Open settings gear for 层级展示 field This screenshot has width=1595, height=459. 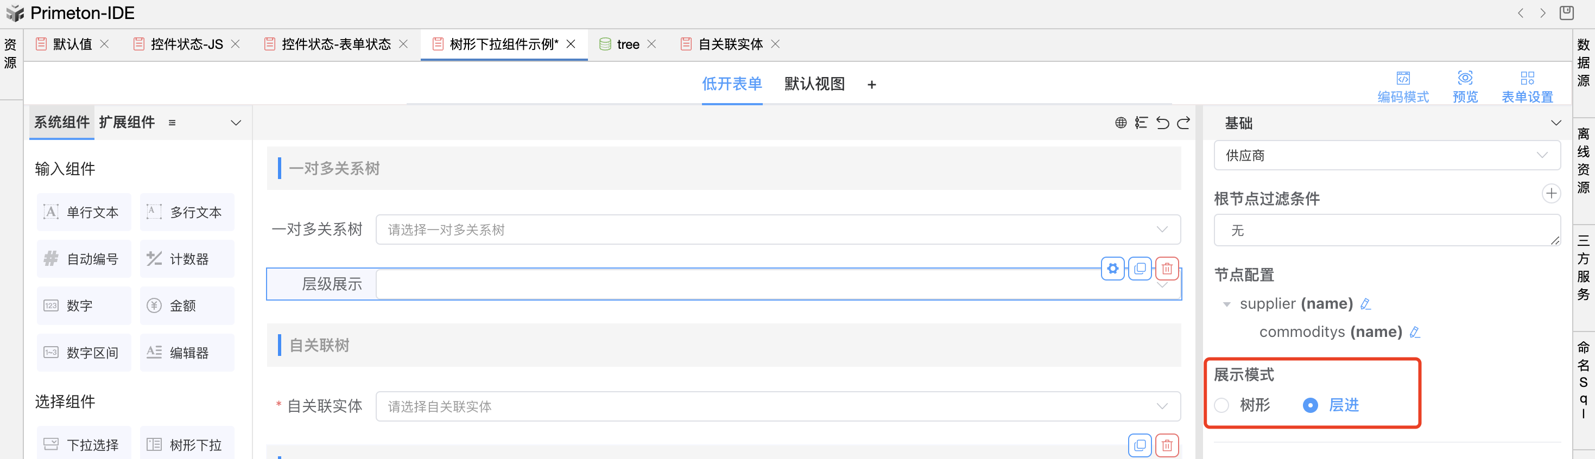[x=1112, y=269]
